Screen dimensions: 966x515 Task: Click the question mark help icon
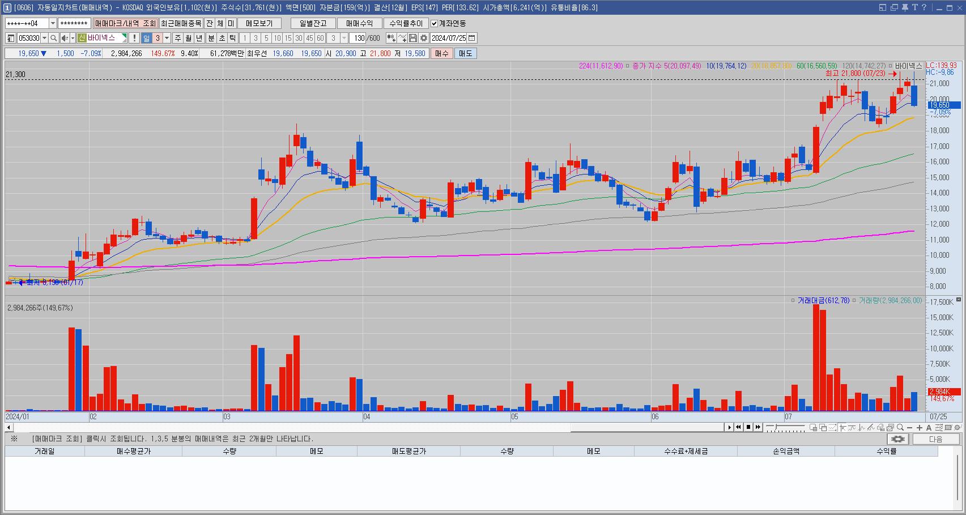[924, 7]
